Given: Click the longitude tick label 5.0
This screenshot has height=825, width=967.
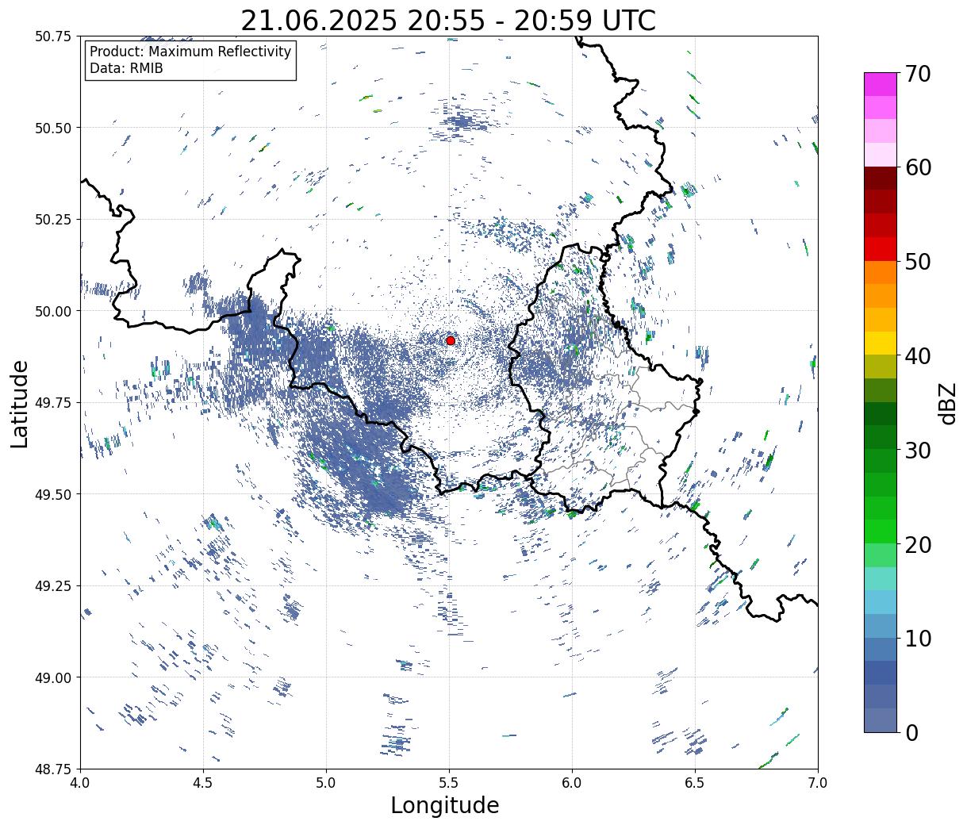Looking at the screenshot, I should [326, 783].
